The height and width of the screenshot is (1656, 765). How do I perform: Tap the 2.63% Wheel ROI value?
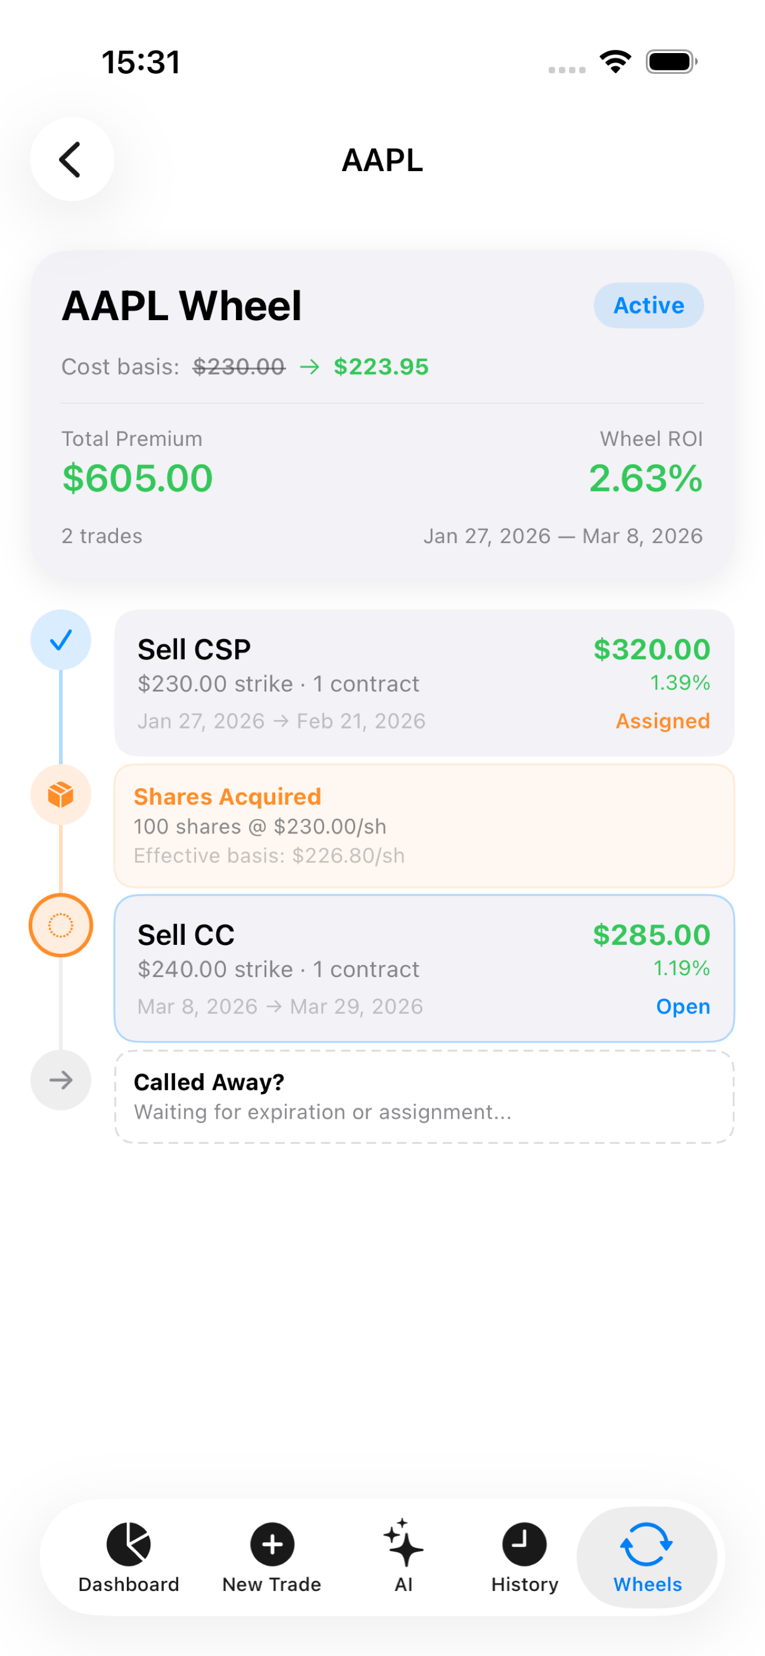pos(645,478)
